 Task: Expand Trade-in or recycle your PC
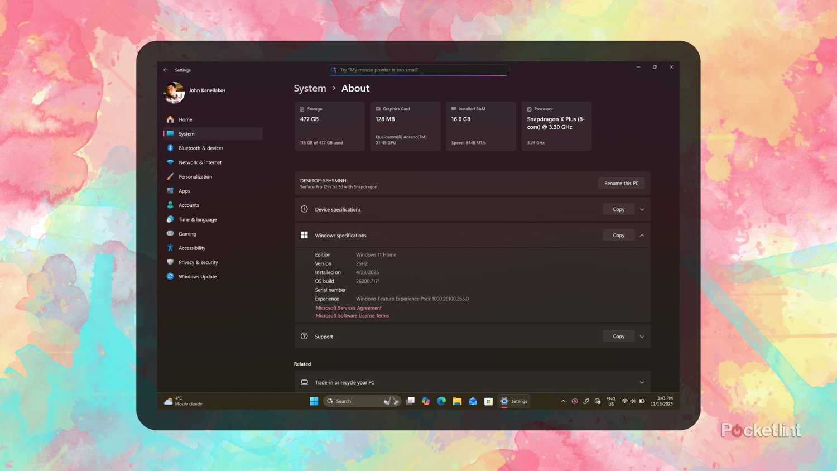(x=642, y=382)
